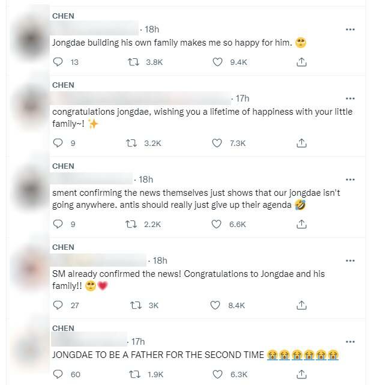The width and height of the screenshot is (377, 385).
Task: Share the 'FATHER FOR THE SECOND TIME' tweet
Action: point(302,374)
